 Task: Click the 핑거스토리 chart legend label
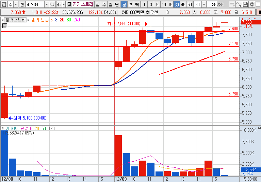coord(15,20)
